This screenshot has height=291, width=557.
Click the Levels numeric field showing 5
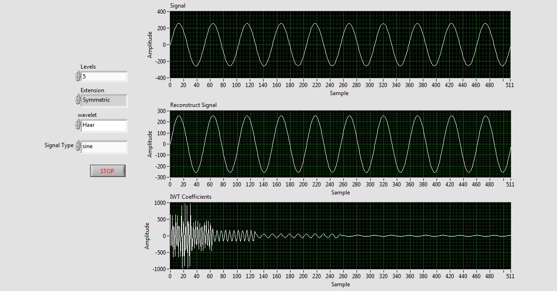pos(104,77)
